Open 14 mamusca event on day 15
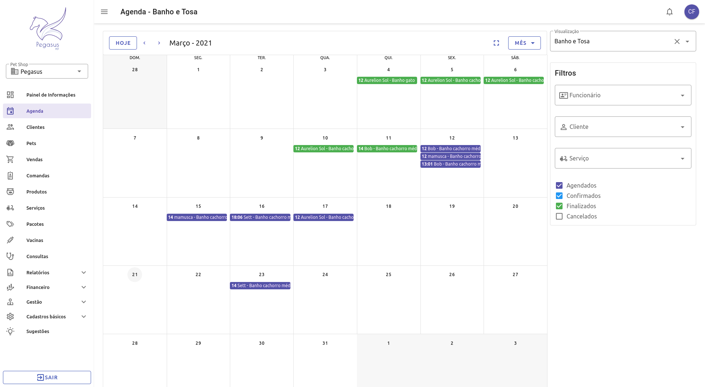The image size is (705, 387). [x=197, y=217]
